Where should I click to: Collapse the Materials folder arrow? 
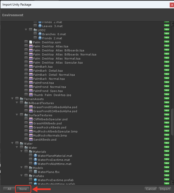(21, 151)
